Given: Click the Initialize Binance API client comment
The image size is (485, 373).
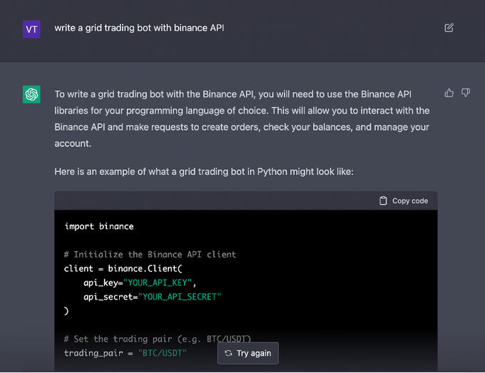Looking at the screenshot, I should tap(150, 255).
